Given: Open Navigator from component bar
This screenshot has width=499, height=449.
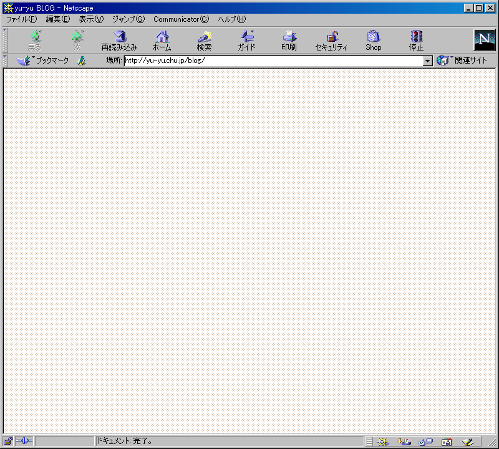Looking at the screenshot, I should (383, 442).
